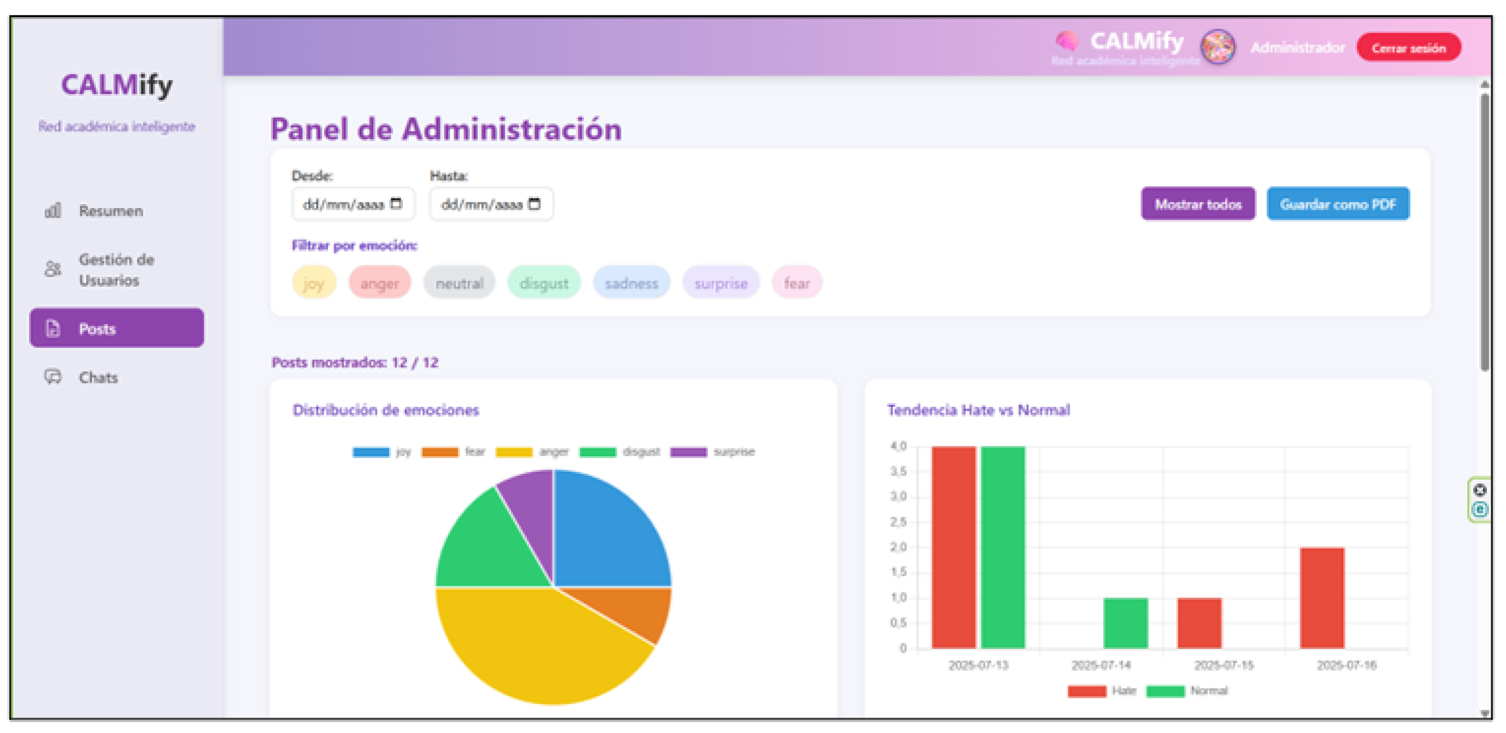Go to the Chats menu item
The width and height of the screenshot is (1506, 733).
tap(98, 378)
